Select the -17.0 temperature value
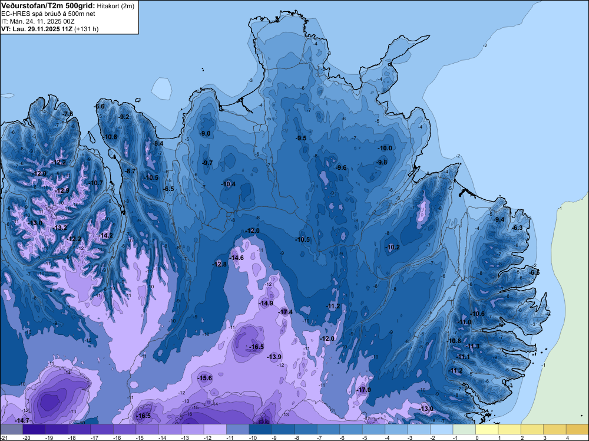This screenshot has height=441, width=589. click(363, 390)
